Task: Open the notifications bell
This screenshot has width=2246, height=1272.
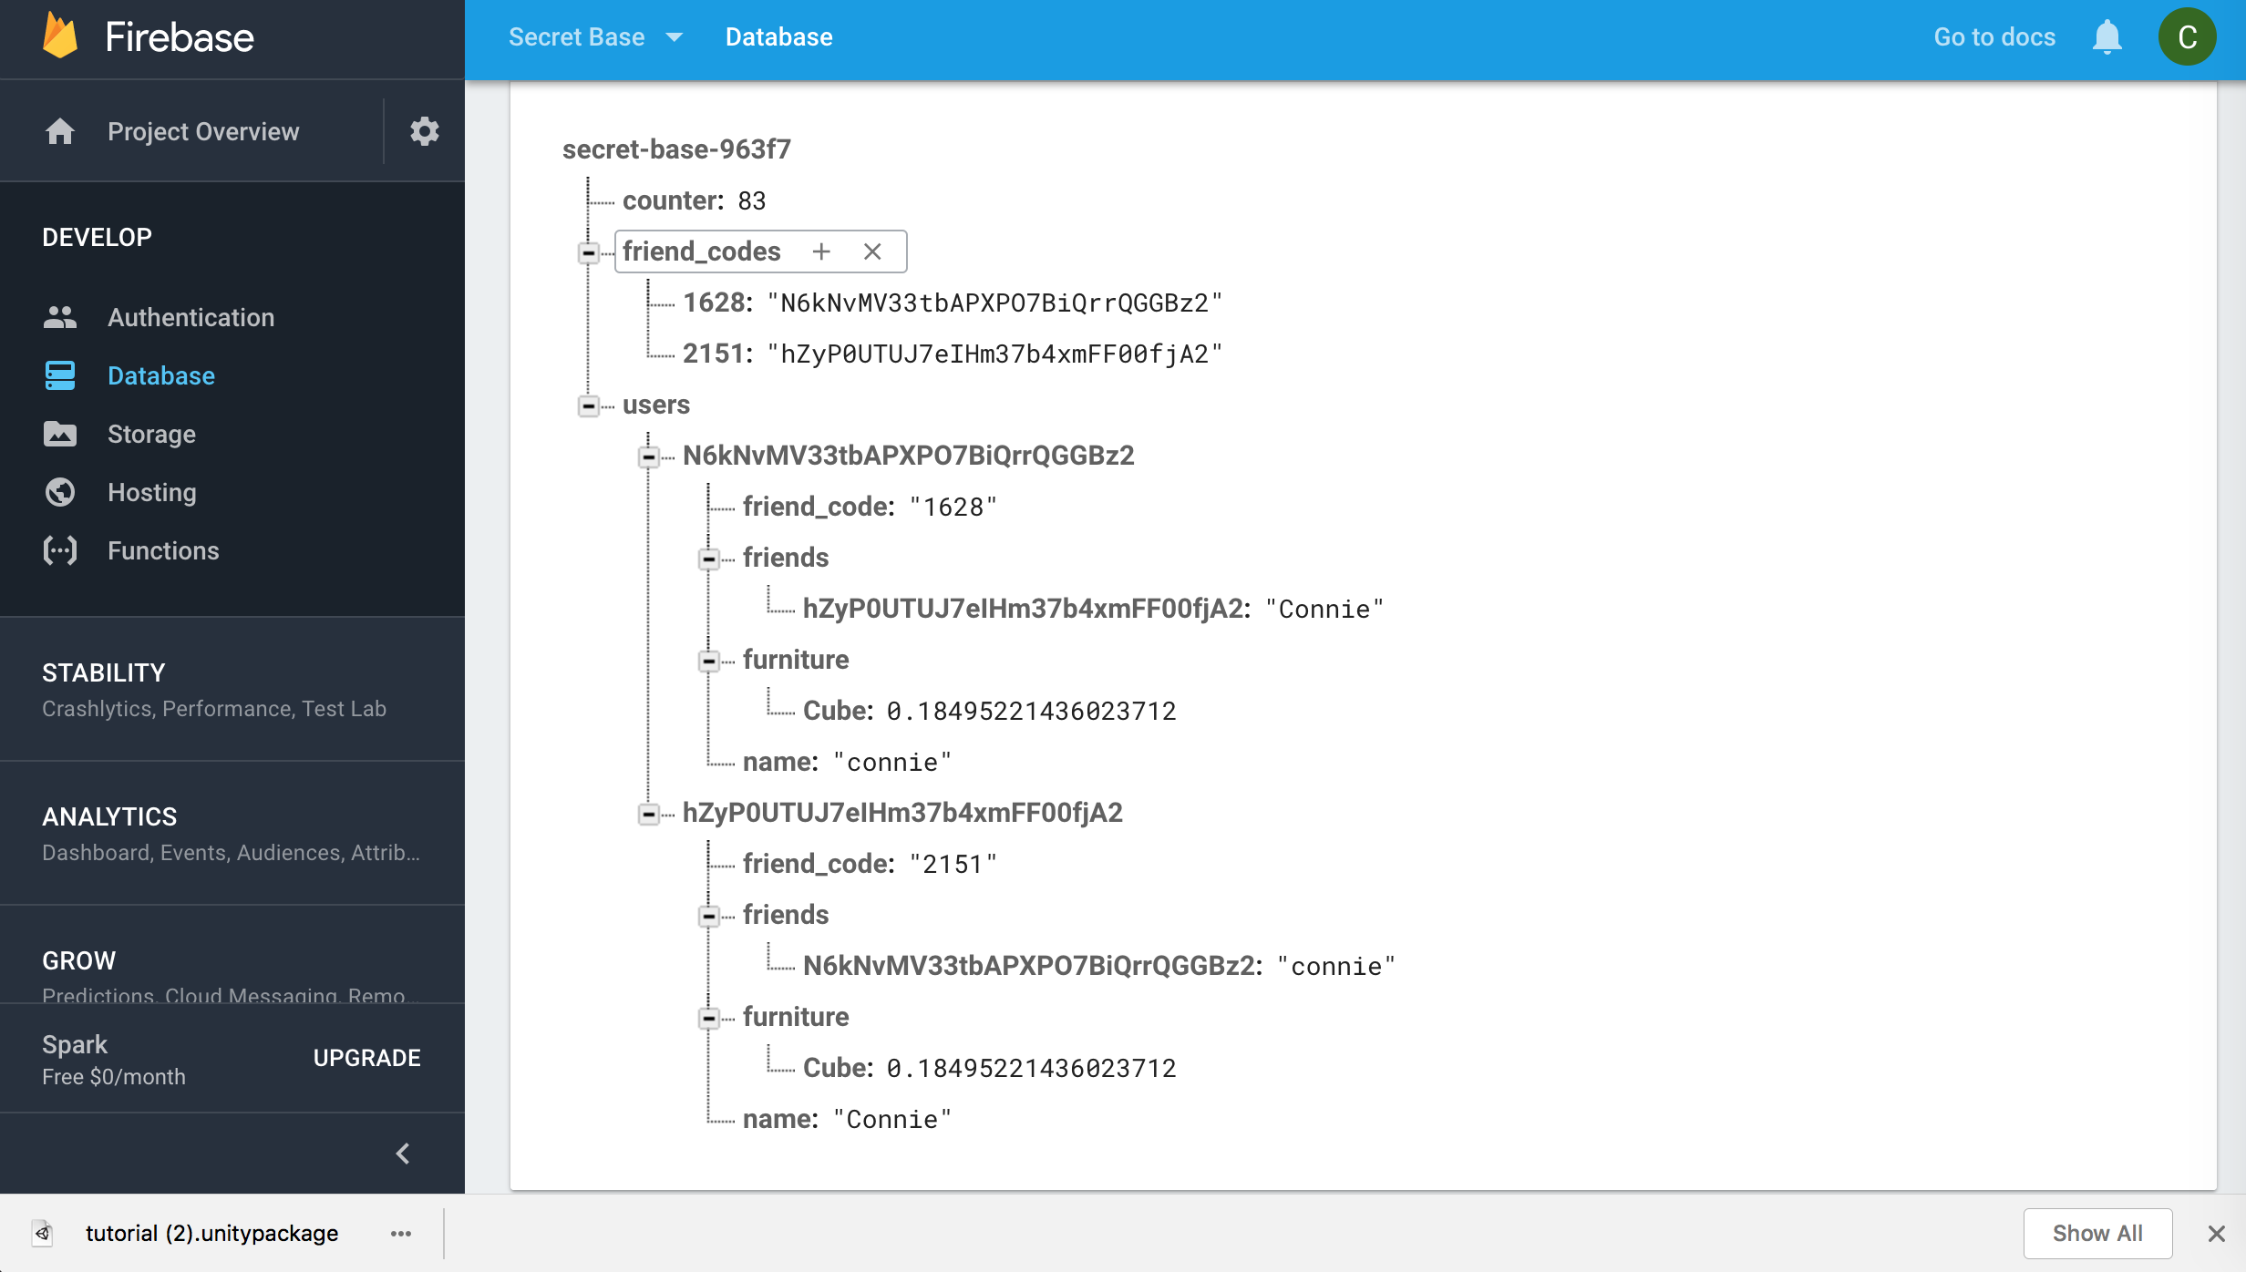Action: pyautogui.click(x=2107, y=36)
